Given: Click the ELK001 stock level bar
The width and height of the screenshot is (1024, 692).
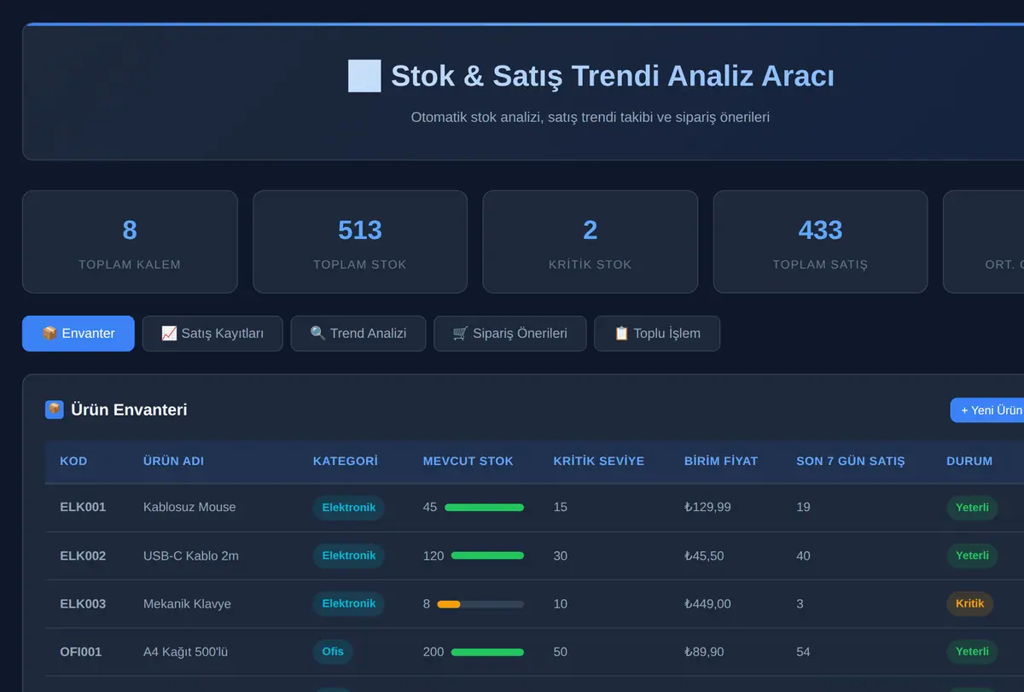Looking at the screenshot, I should 485,508.
